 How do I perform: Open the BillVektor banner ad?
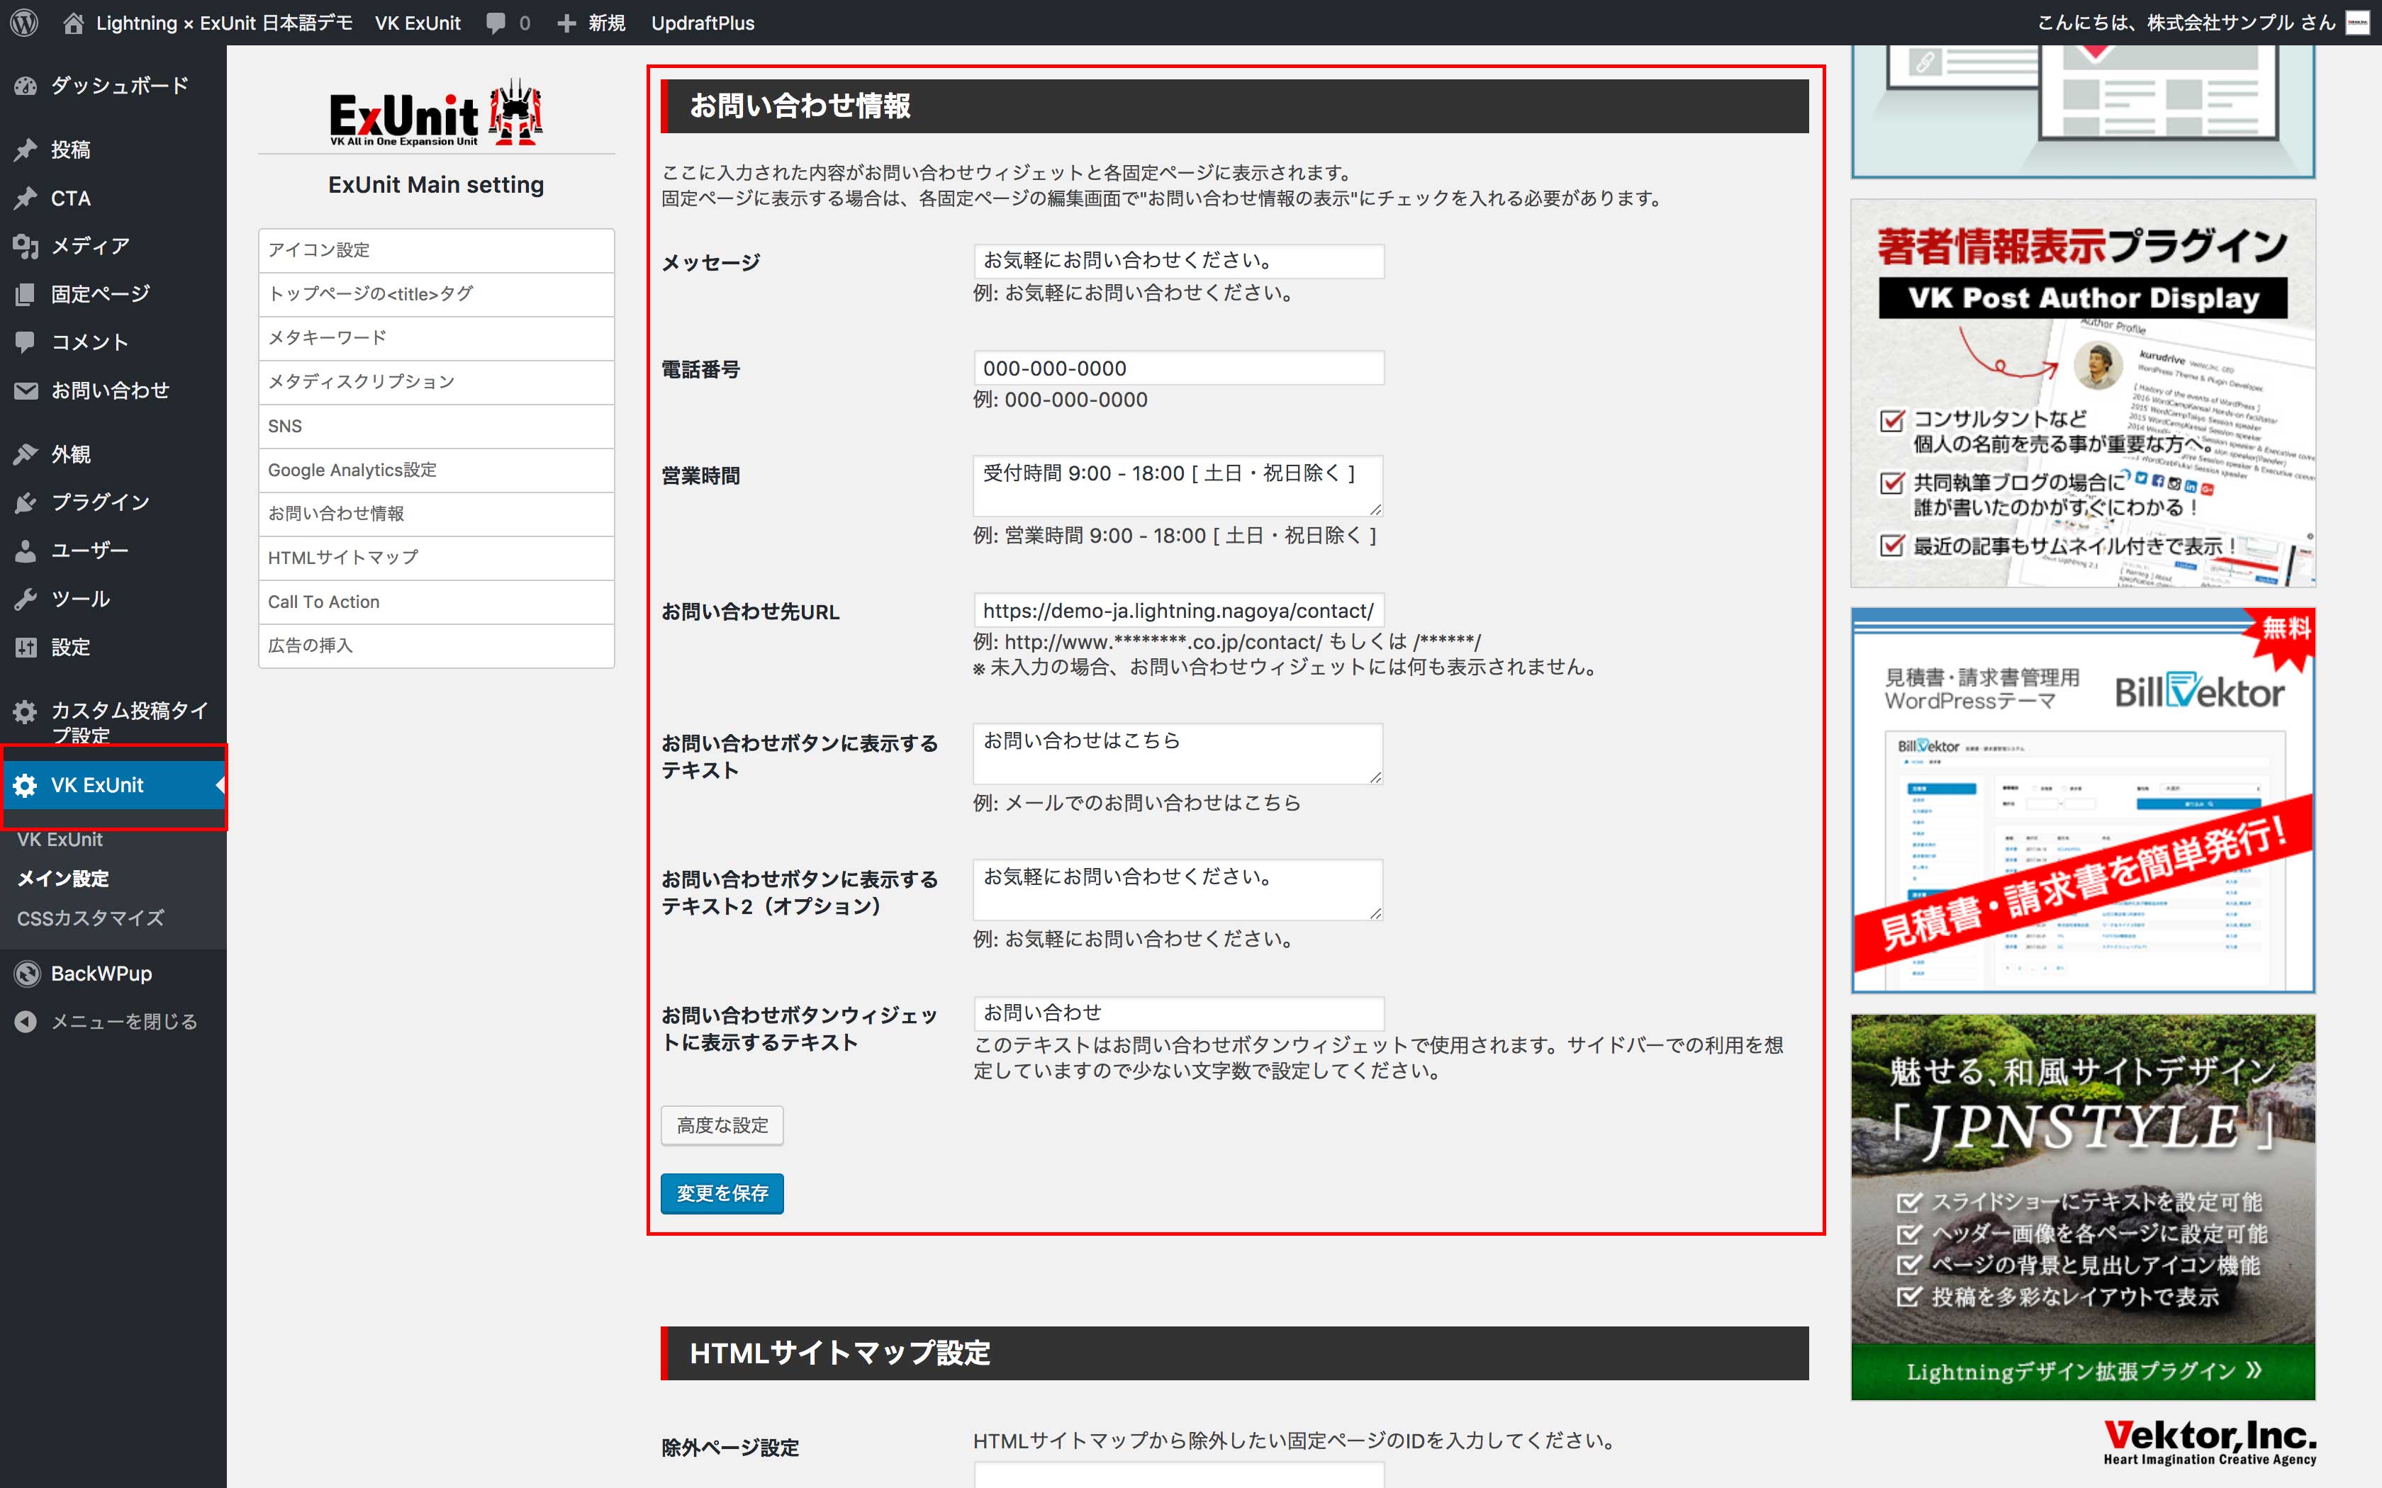[x=2083, y=800]
